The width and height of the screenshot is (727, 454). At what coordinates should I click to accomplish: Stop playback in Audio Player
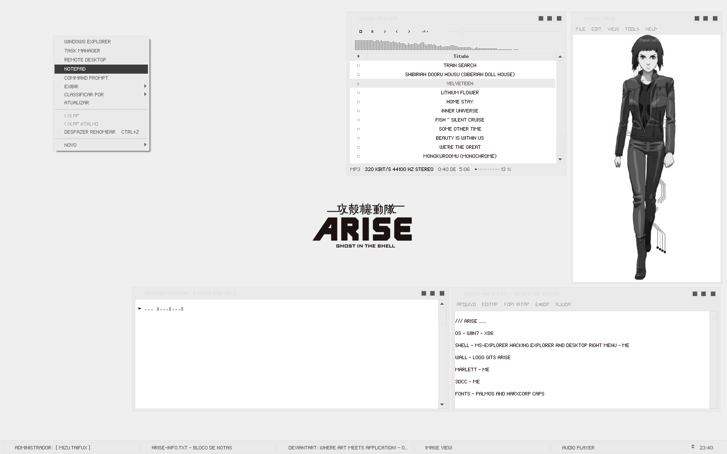360,31
